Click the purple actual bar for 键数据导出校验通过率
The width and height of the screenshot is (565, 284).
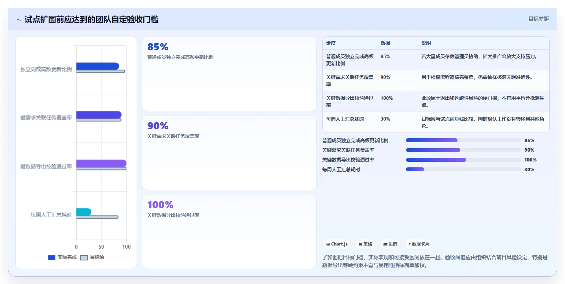click(101, 163)
